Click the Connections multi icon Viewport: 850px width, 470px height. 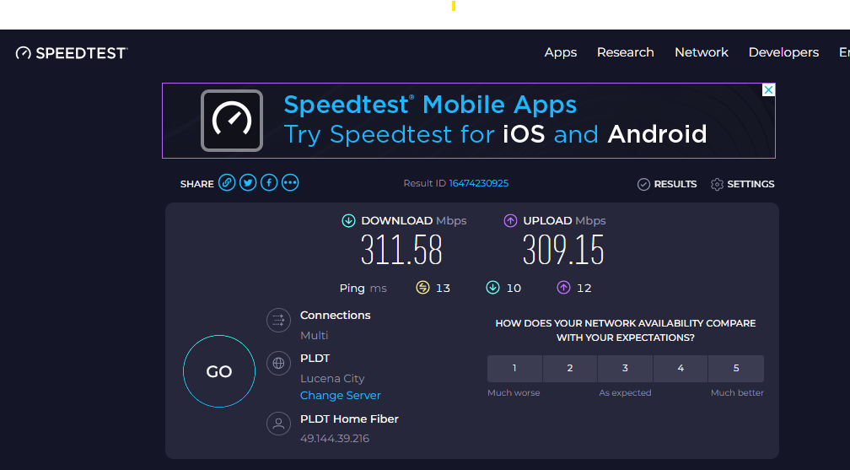(278, 321)
